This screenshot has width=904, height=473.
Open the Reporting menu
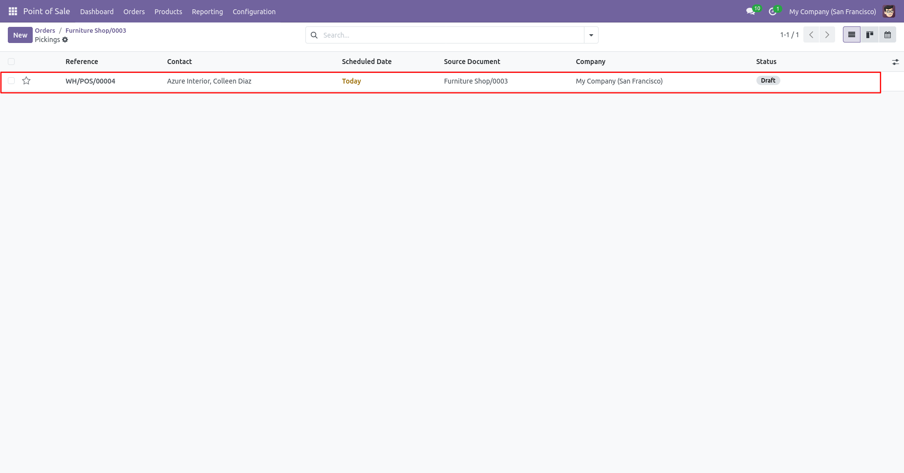click(x=207, y=11)
